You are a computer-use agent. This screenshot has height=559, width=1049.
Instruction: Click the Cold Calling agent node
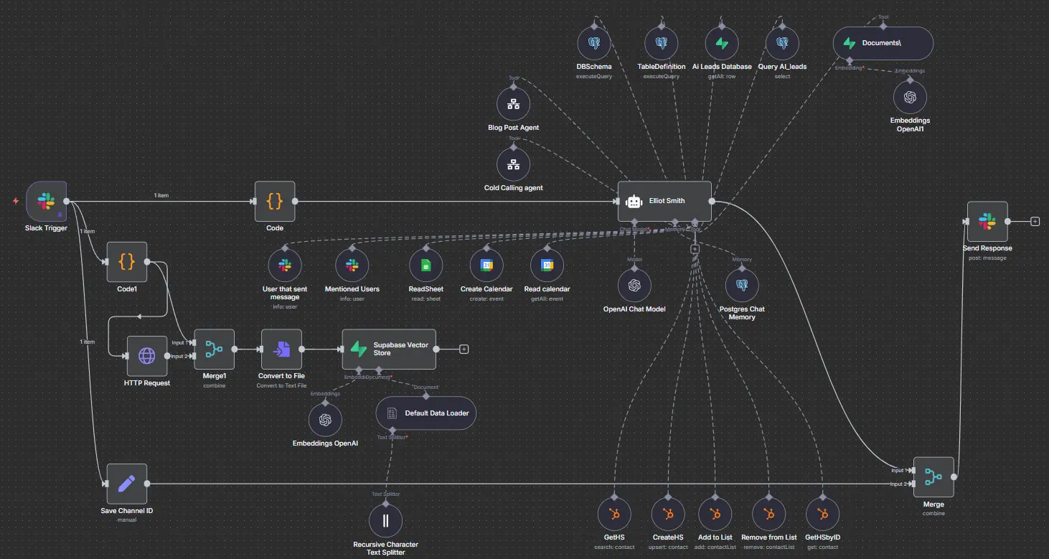click(513, 165)
